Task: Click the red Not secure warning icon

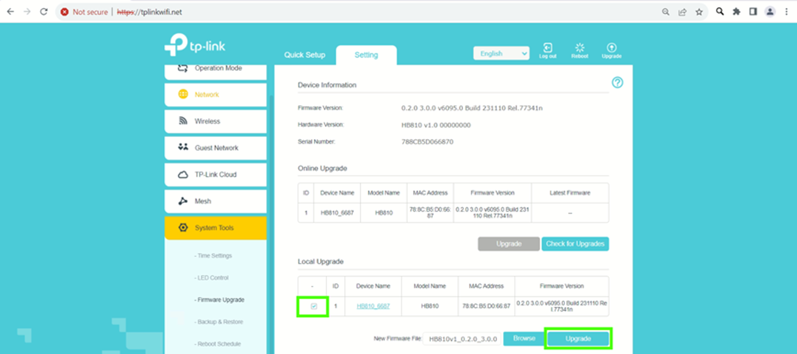Action: pos(64,12)
